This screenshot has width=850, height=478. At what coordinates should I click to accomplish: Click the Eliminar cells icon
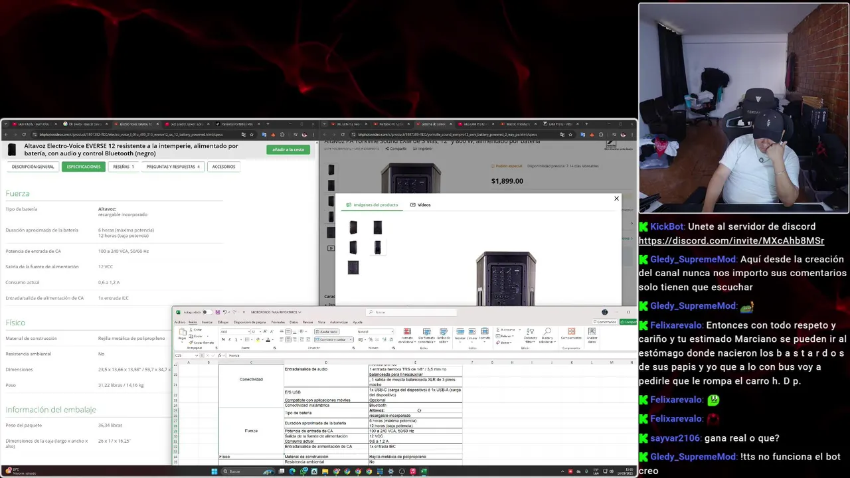click(471, 332)
